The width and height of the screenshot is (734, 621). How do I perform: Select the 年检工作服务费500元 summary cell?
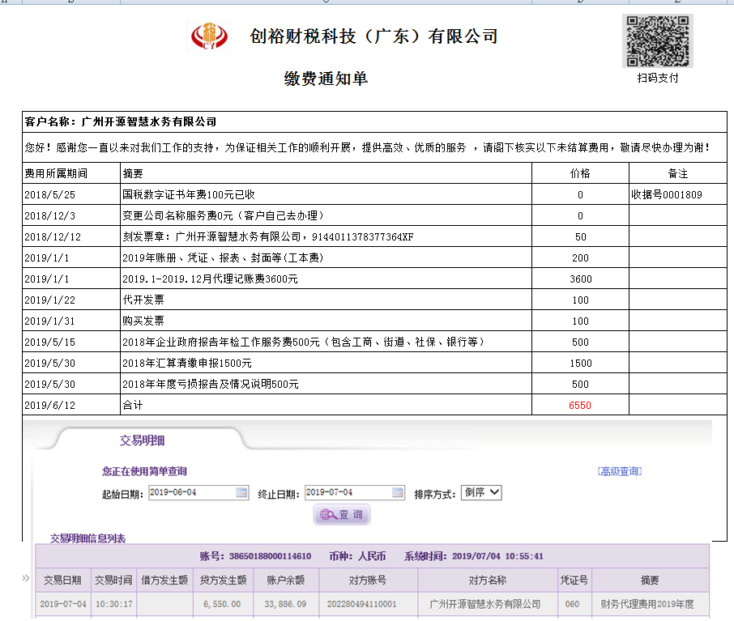pyautogui.click(x=326, y=342)
